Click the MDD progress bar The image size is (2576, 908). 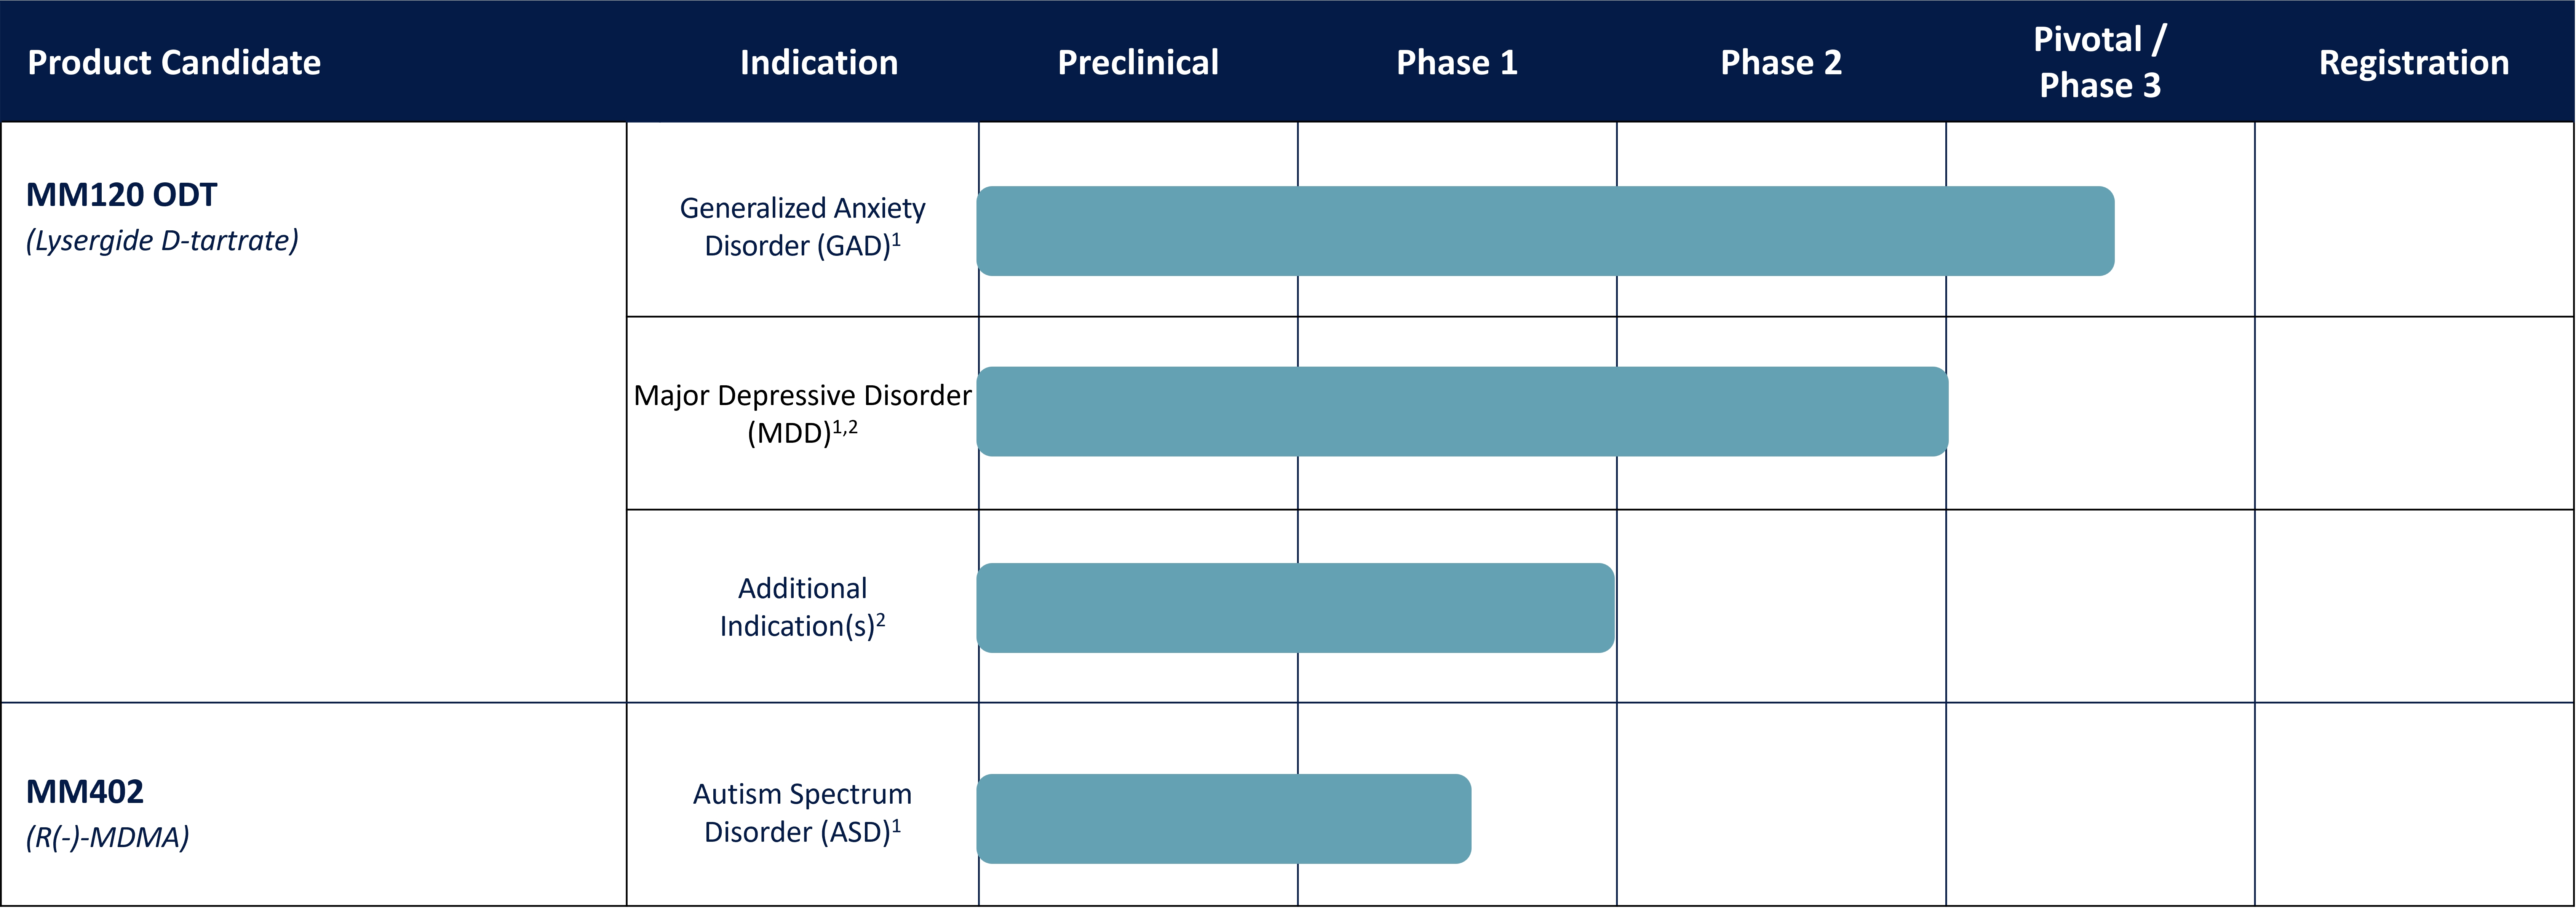[x=1462, y=412]
